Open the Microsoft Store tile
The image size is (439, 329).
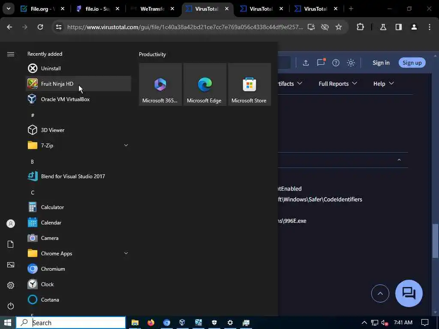[x=249, y=84]
